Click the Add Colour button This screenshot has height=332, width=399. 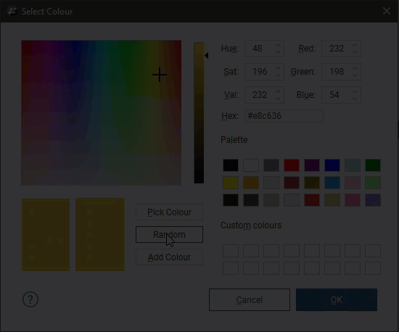point(169,257)
